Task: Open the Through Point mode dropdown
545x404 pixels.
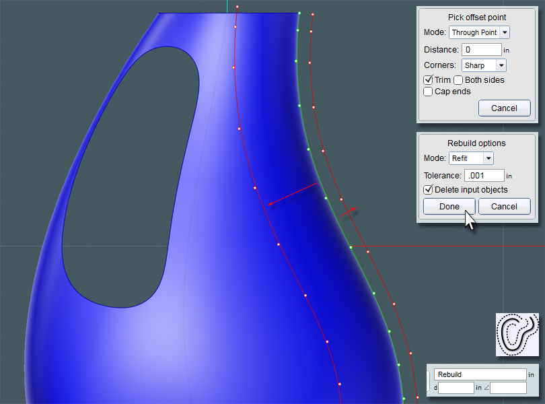Action: 479,32
